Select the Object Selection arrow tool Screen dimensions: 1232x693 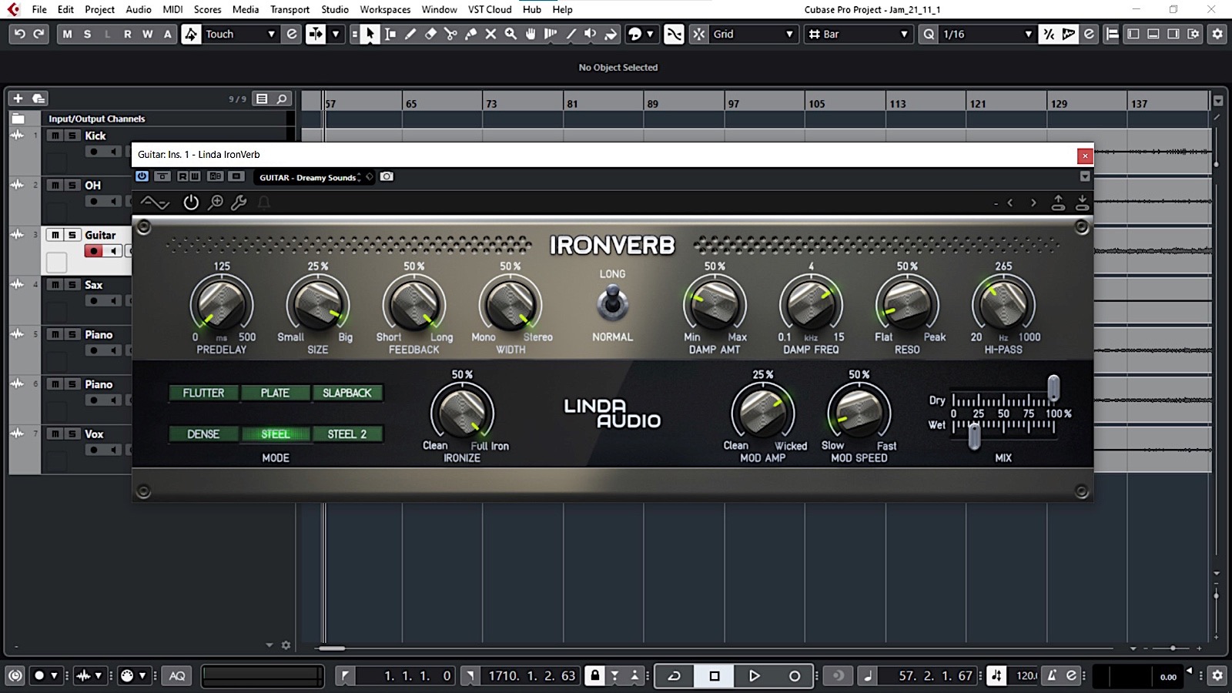coord(370,34)
